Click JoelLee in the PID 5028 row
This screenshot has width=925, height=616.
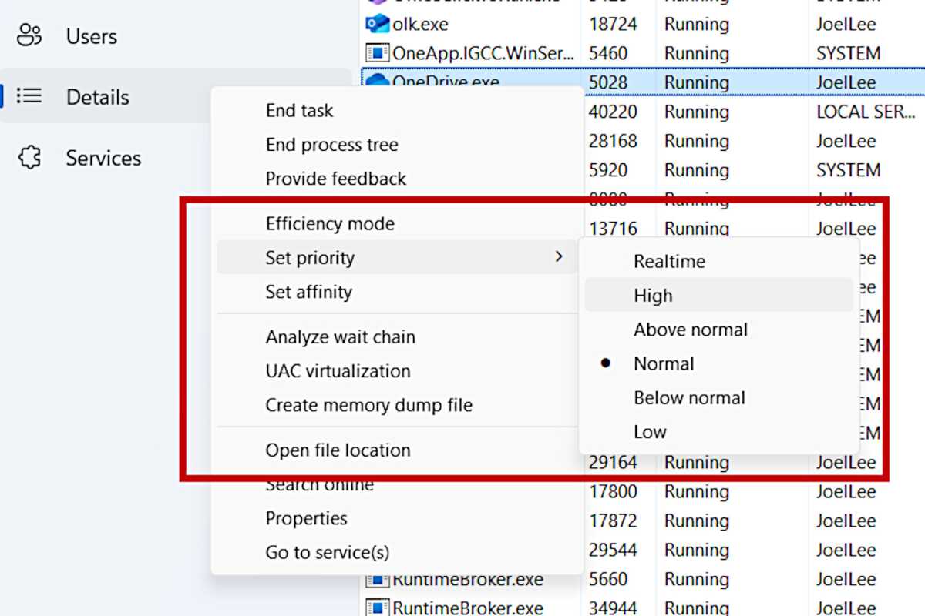tap(846, 82)
